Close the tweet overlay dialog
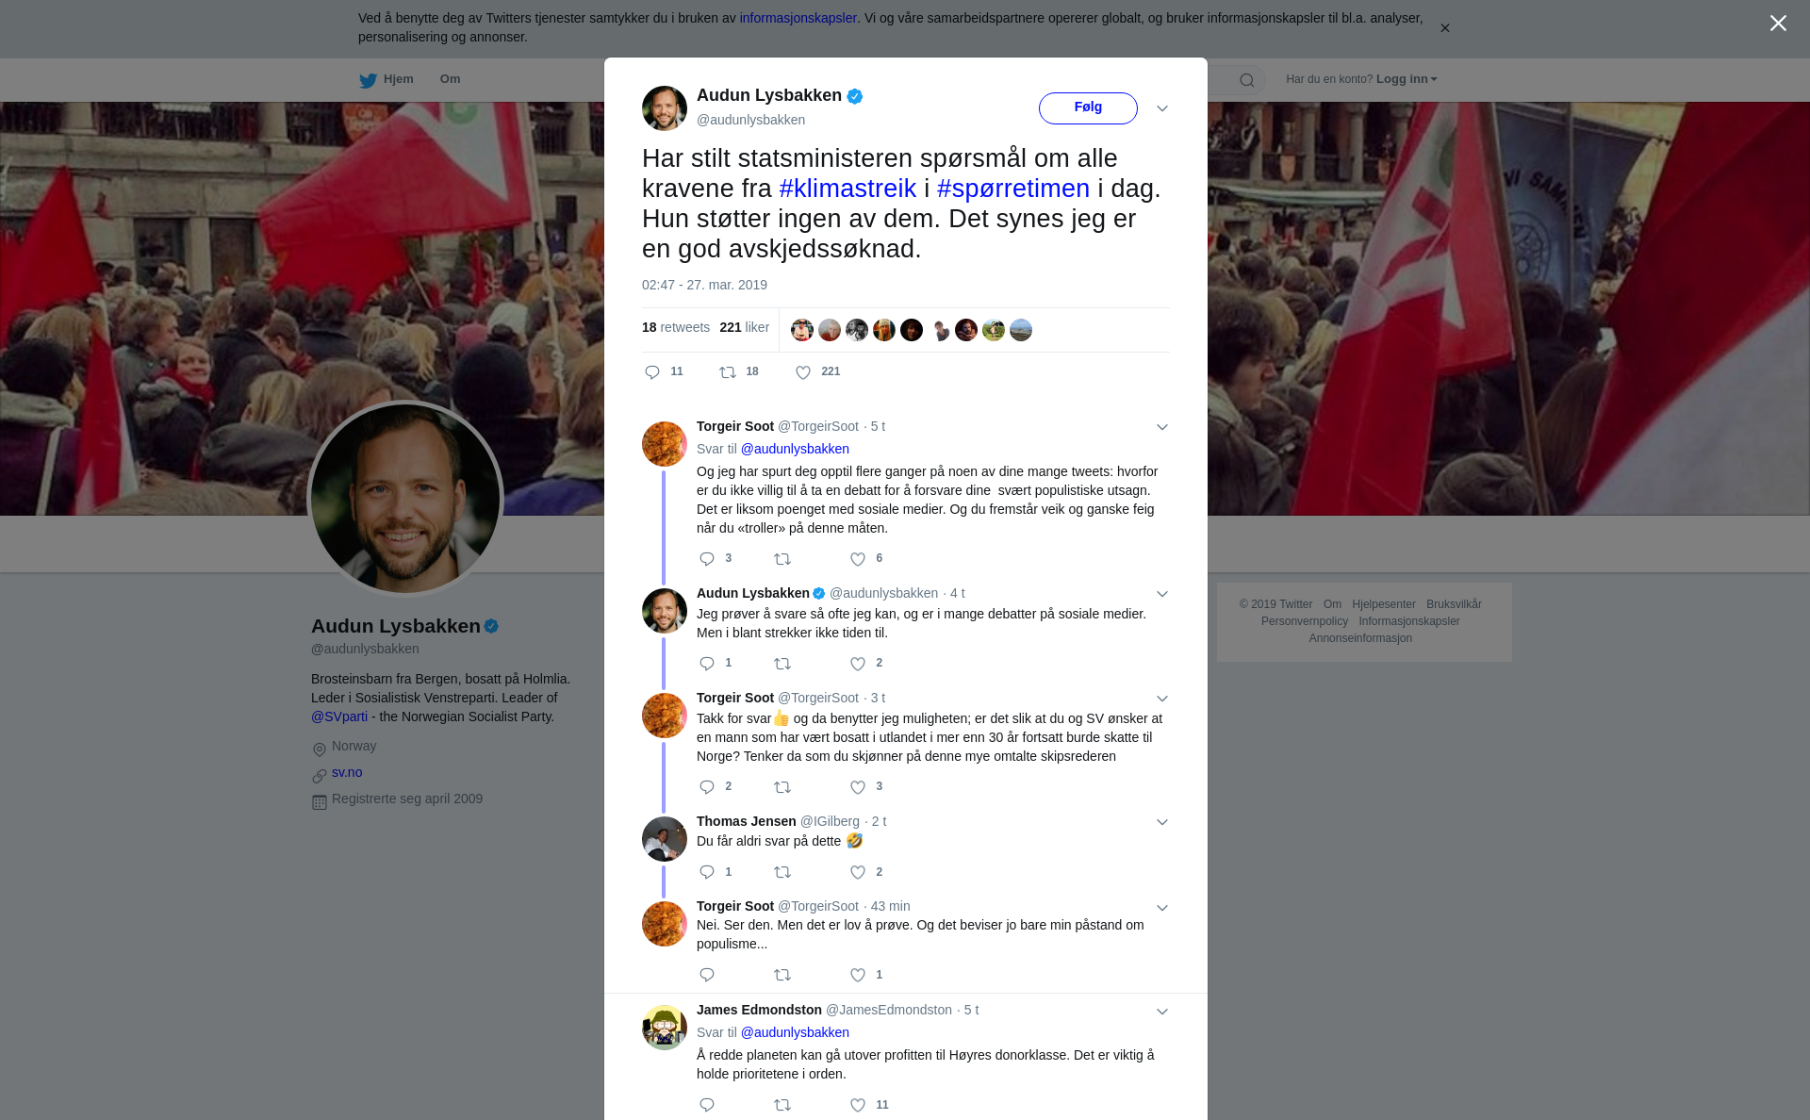This screenshot has height=1120, width=1810. point(1778,24)
